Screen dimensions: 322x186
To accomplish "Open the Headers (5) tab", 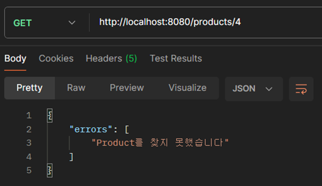I will coord(111,58).
